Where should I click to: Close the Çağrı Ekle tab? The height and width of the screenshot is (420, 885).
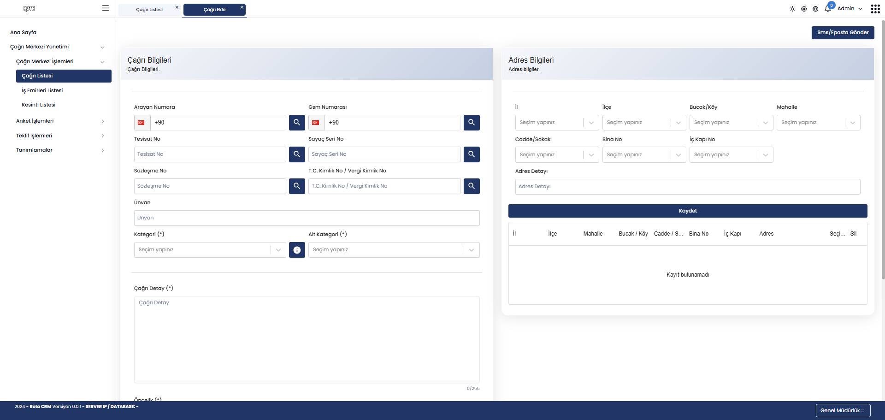point(242,7)
